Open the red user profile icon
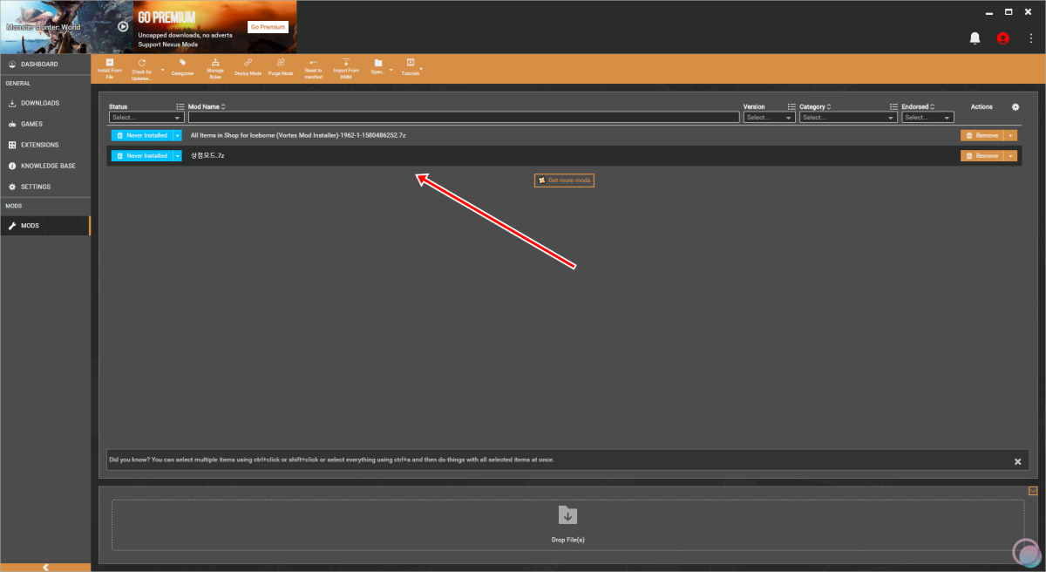 click(1002, 38)
